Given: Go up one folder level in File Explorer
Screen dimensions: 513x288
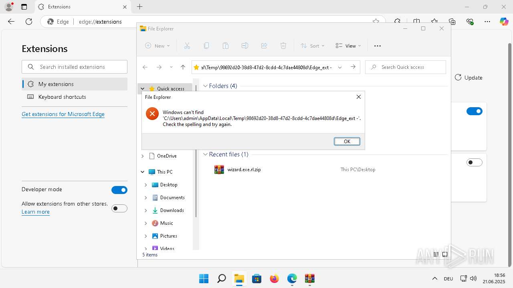Looking at the screenshot, I should [x=183, y=67].
